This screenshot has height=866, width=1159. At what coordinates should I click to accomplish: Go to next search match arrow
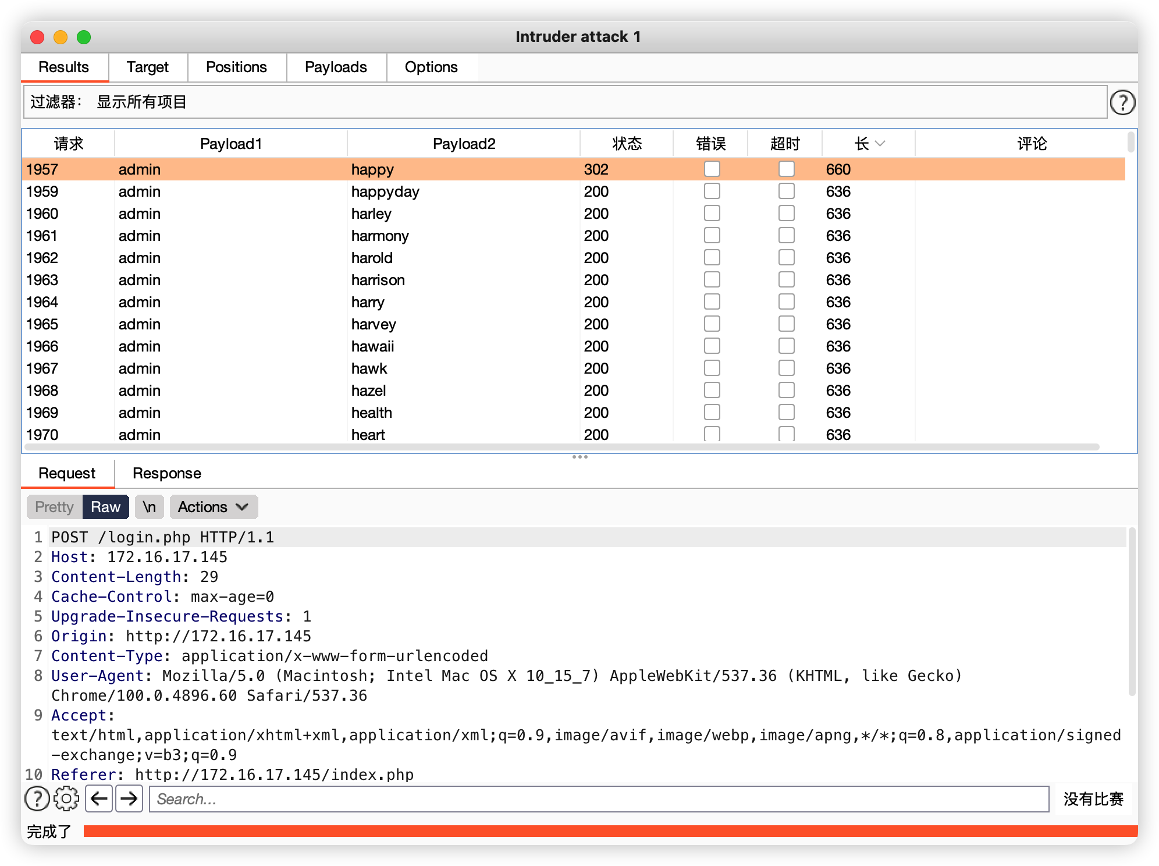point(129,798)
